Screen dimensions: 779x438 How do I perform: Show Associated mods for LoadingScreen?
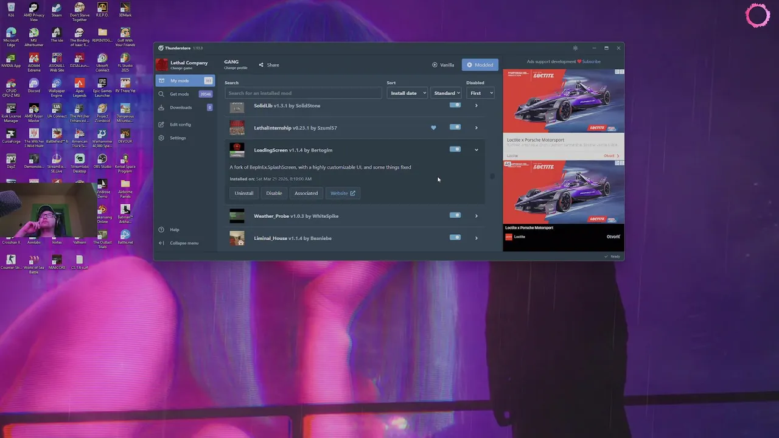point(306,193)
